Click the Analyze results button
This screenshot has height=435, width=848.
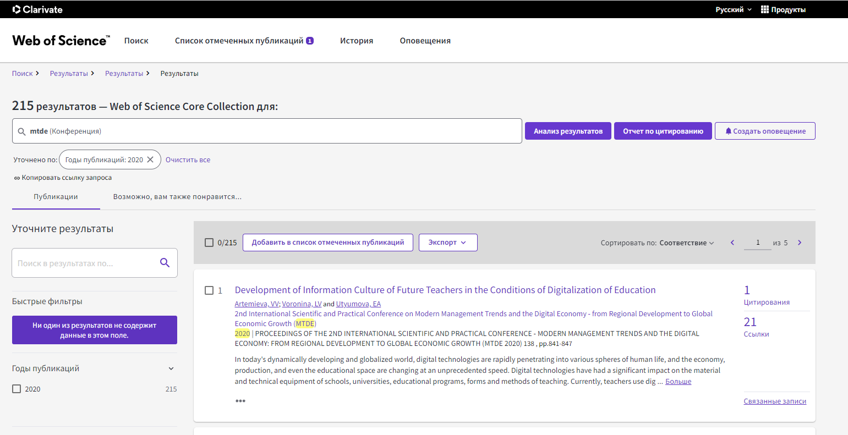pyautogui.click(x=568, y=131)
